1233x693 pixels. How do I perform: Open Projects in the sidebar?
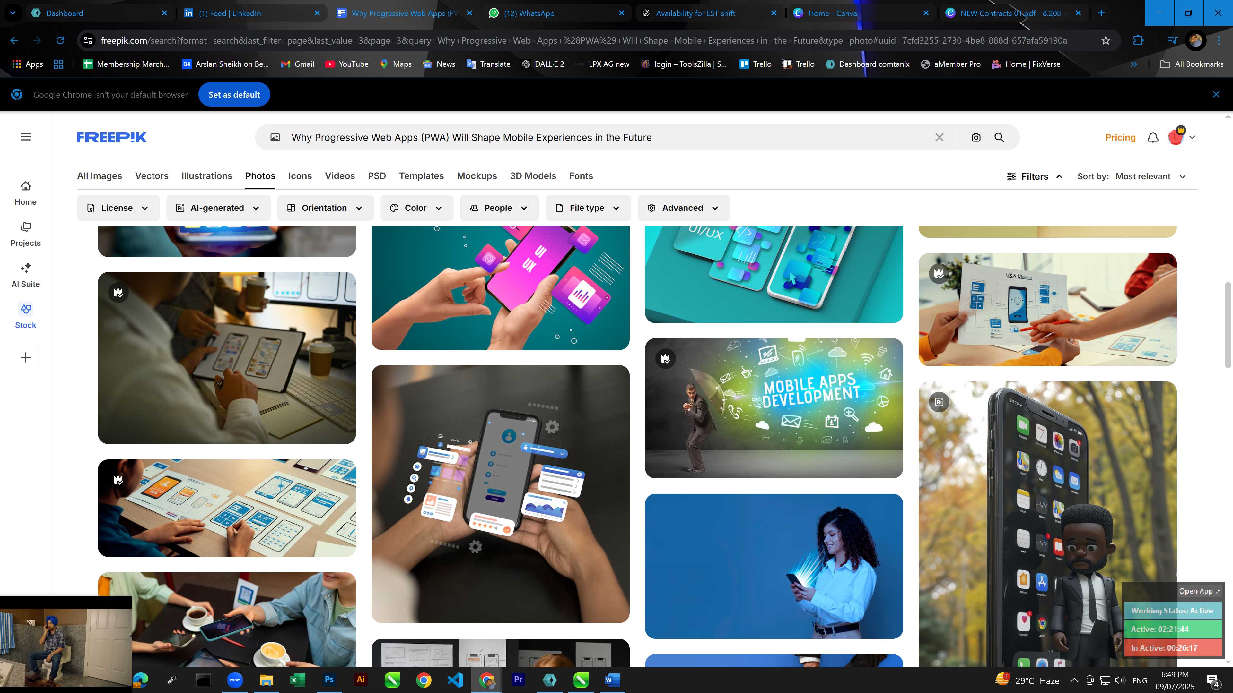(25, 234)
